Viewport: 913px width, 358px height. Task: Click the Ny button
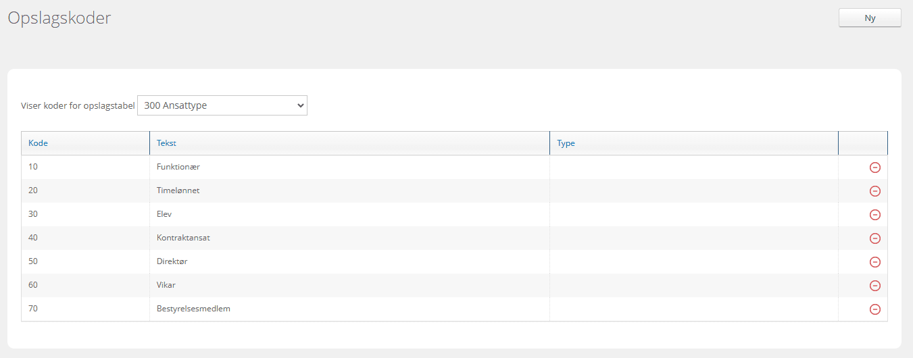click(x=869, y=18)
